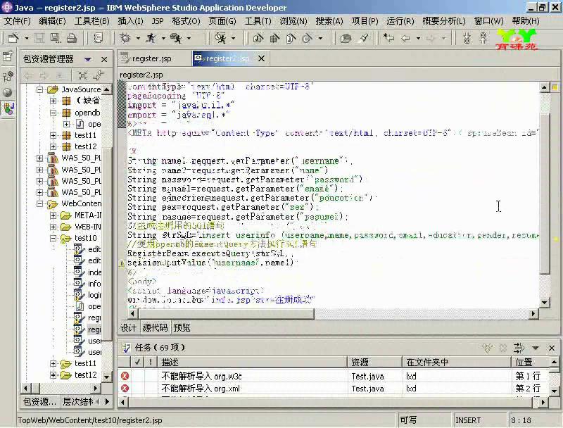Click the Save As toolbar icon
The width and height of the screenshot is (563, 428).
(56, 38)
